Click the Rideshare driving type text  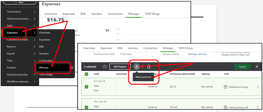[239, 87]
